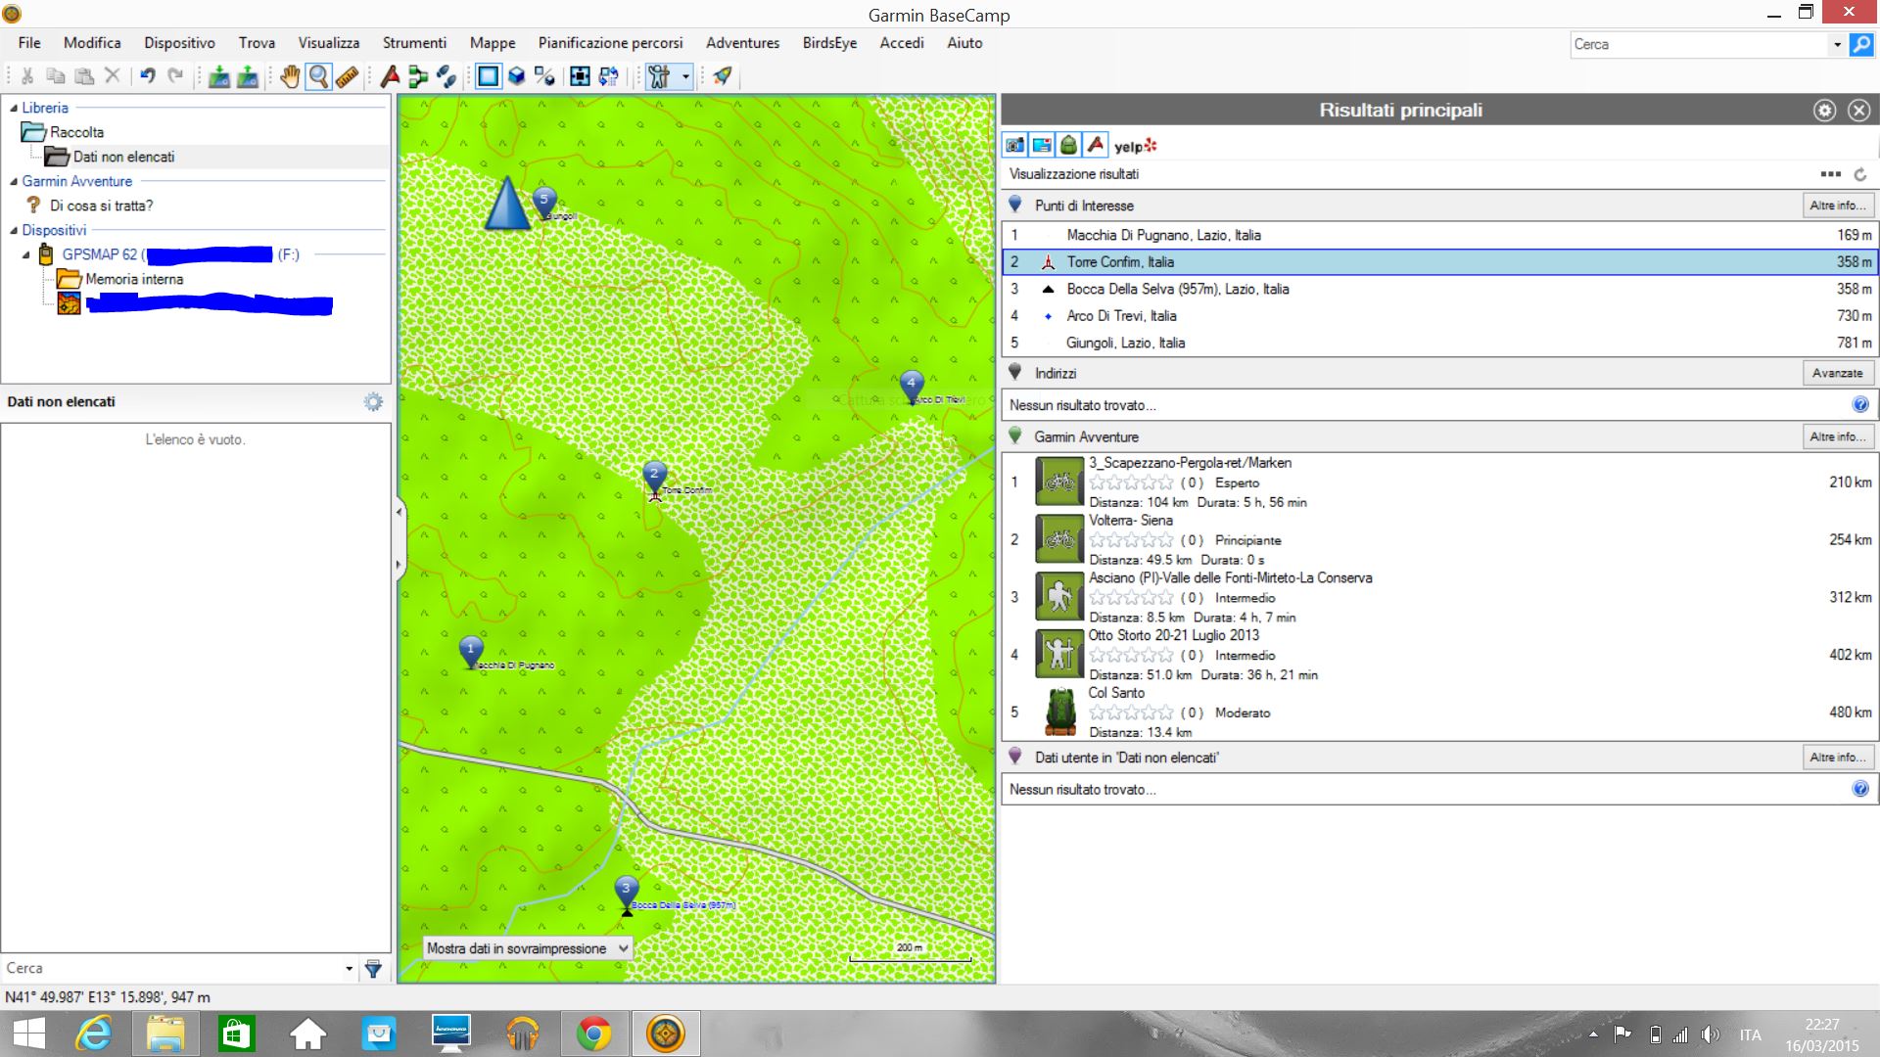
Task: Select the Bocca Della Selva result row
Action: tap(1439, 289)
